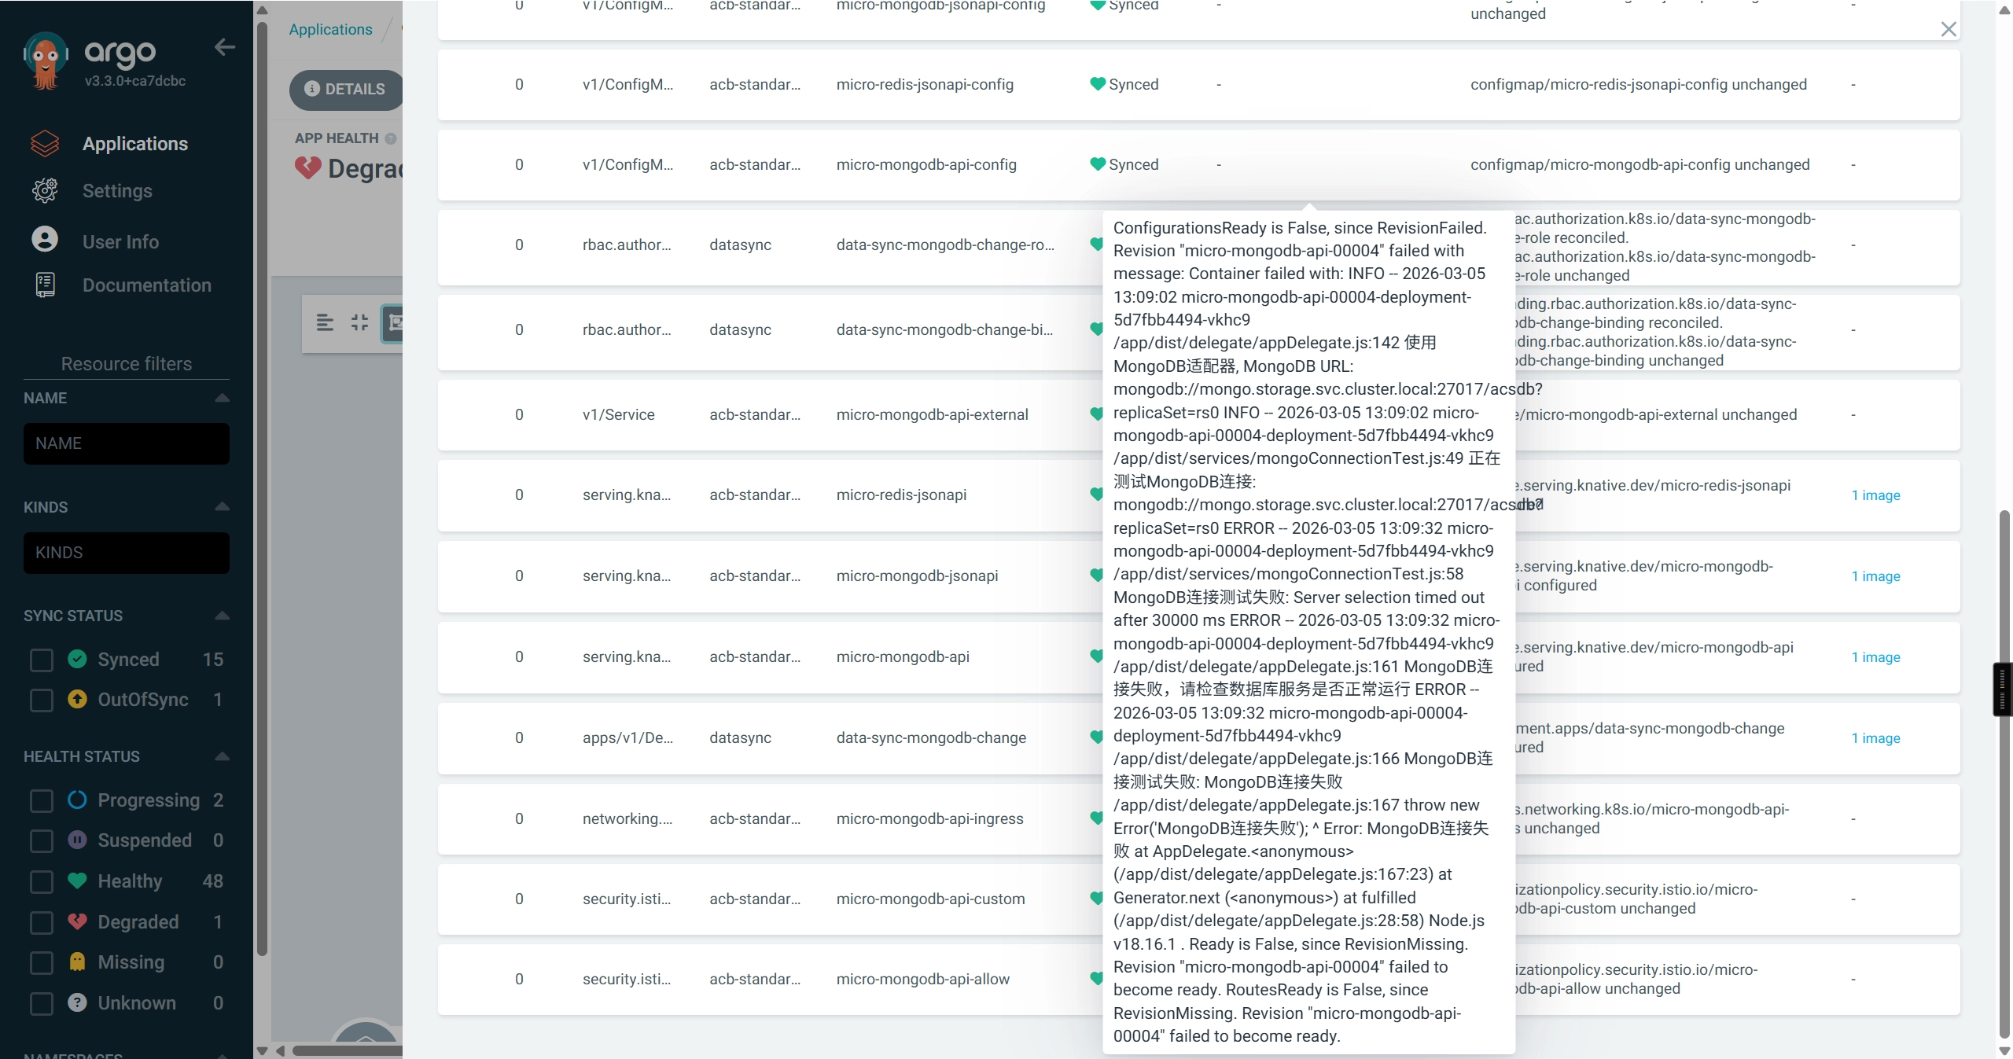Image resolution: width=2013 pixels, height=1059 pixels.
Task: Click the Argo octopus logo
Action: (46, 61)
